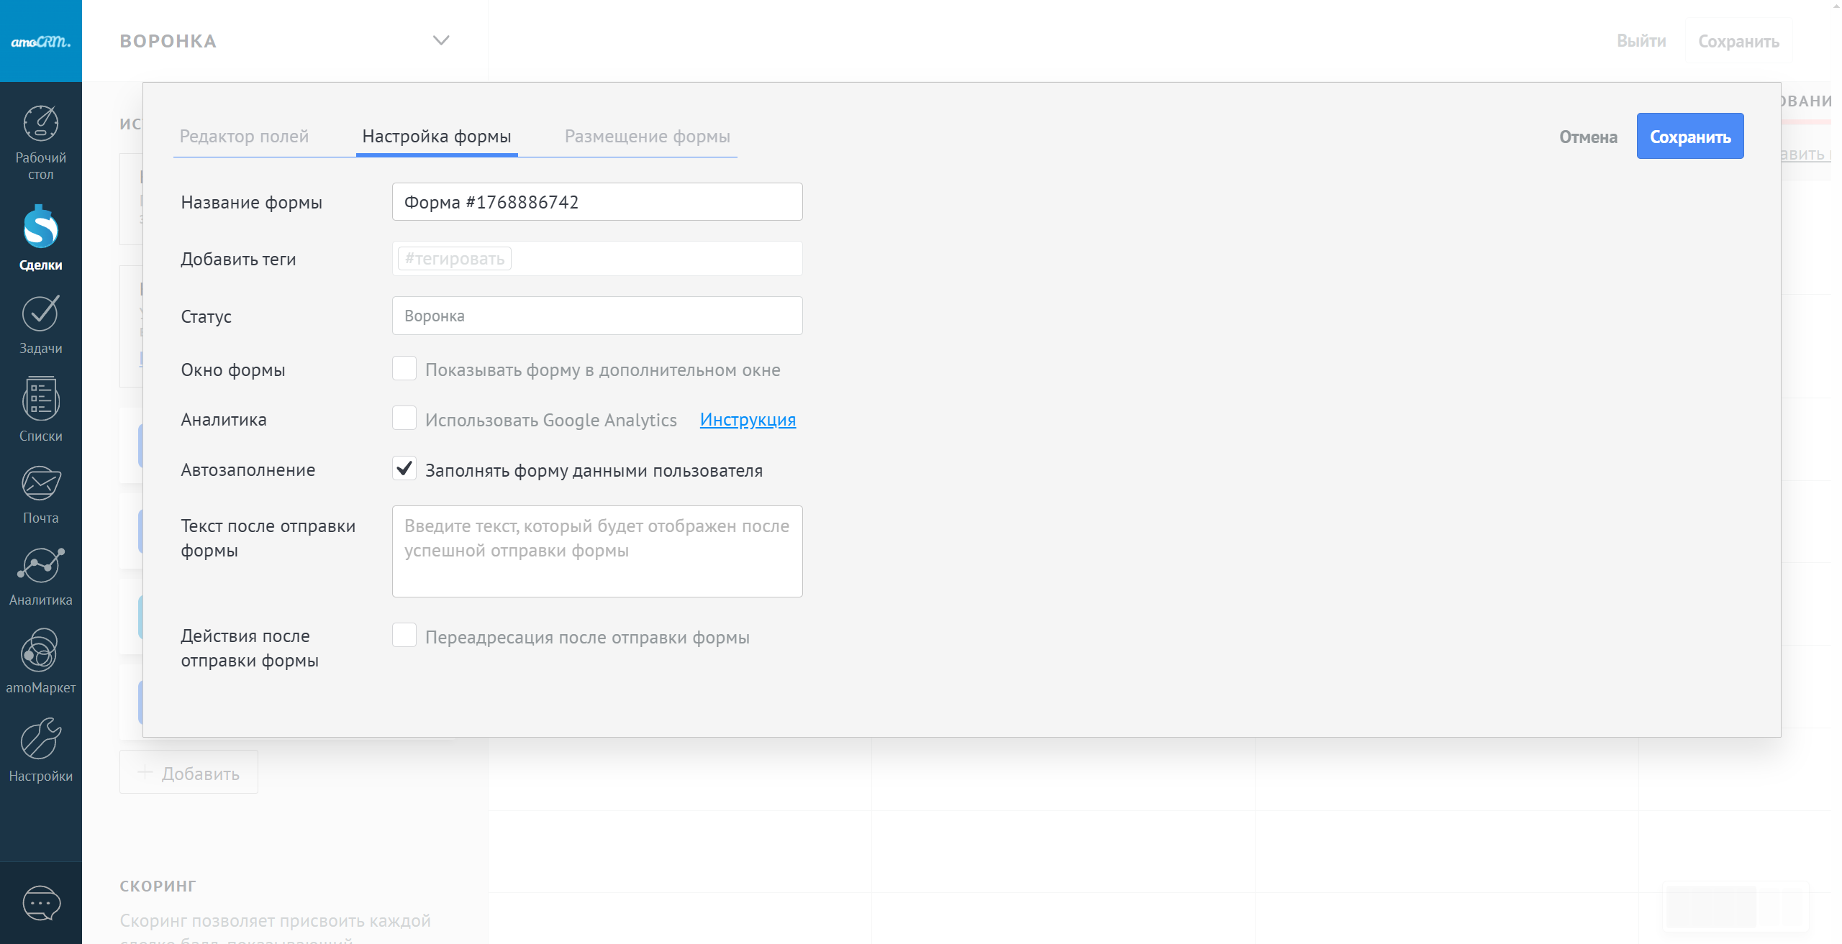Open amoМаркет sidebar icon
This screenshot has width=1842, height=944.
(40, 651)
